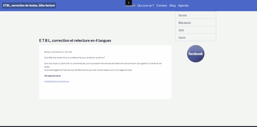Click the Bêta-lecture sidebar link
The image size is (257, 127).
(184, 22)
